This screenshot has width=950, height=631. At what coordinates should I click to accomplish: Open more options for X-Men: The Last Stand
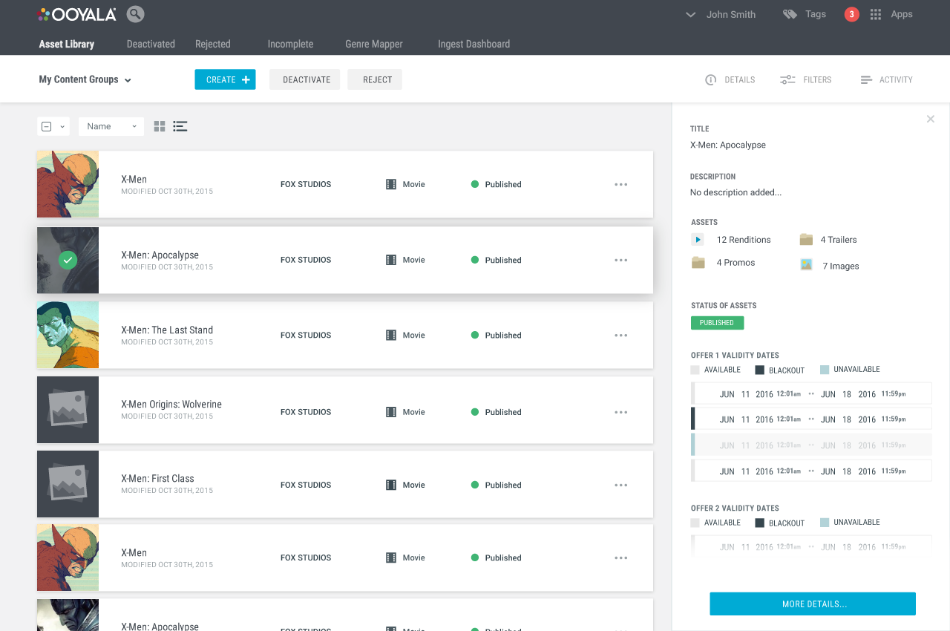coord(621,336)
